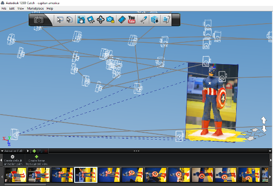The image size is (273, 186).
Task: Click the green plus beside play button
Action: 34,151
